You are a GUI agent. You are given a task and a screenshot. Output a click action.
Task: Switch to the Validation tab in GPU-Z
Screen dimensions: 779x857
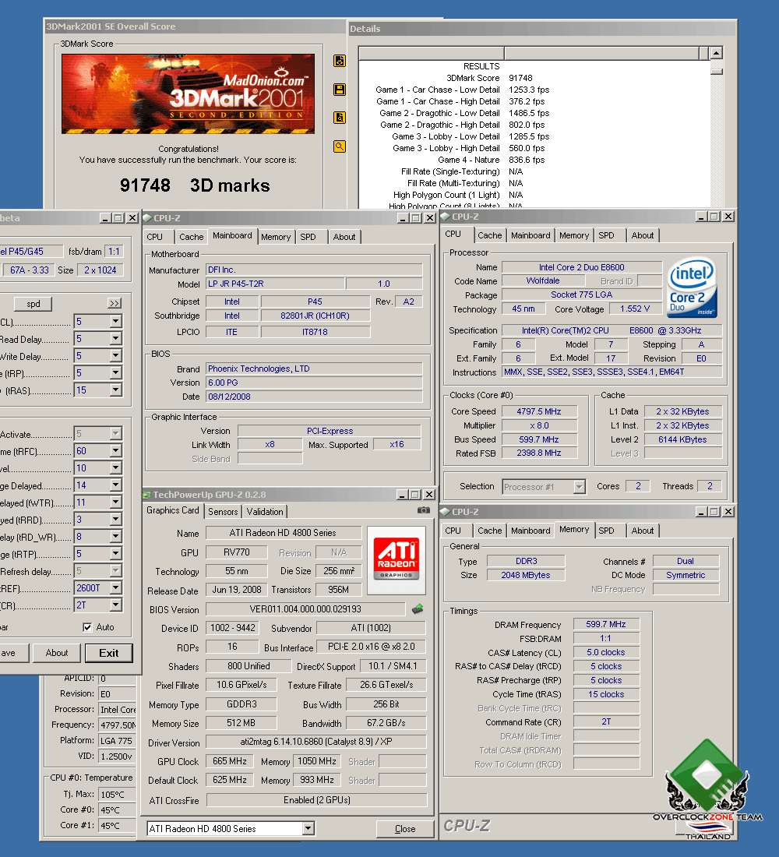(x=265, y=512)
